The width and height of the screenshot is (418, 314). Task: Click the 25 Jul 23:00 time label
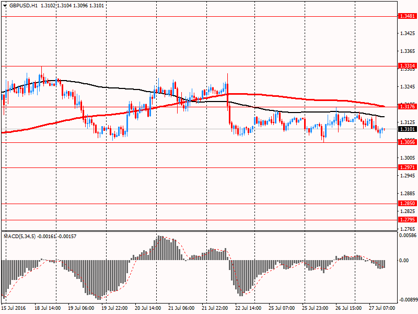[315, 308]
